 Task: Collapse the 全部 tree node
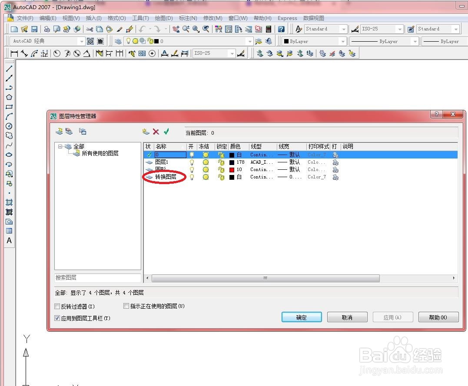tap(60, 146)
